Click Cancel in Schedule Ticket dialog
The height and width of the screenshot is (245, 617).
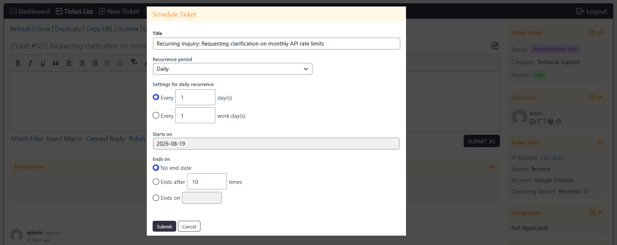189,226
